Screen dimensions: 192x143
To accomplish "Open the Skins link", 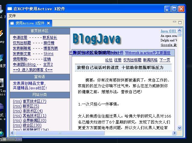I will (48, 53).
